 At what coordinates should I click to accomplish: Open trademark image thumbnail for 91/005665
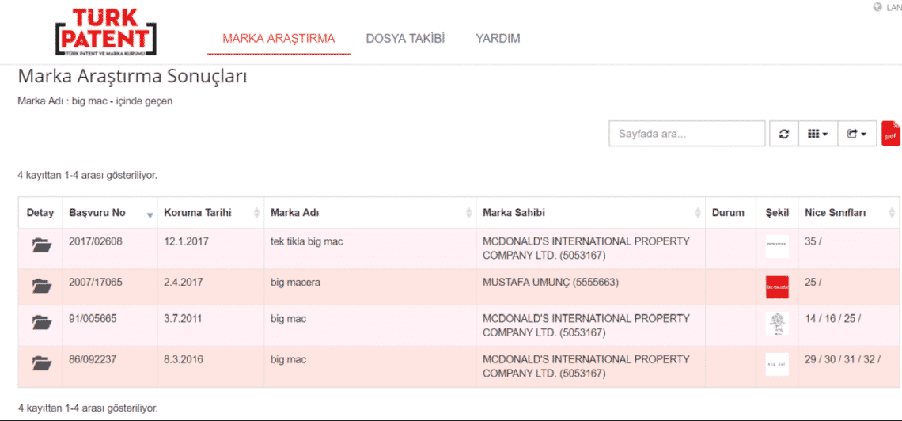777,324
